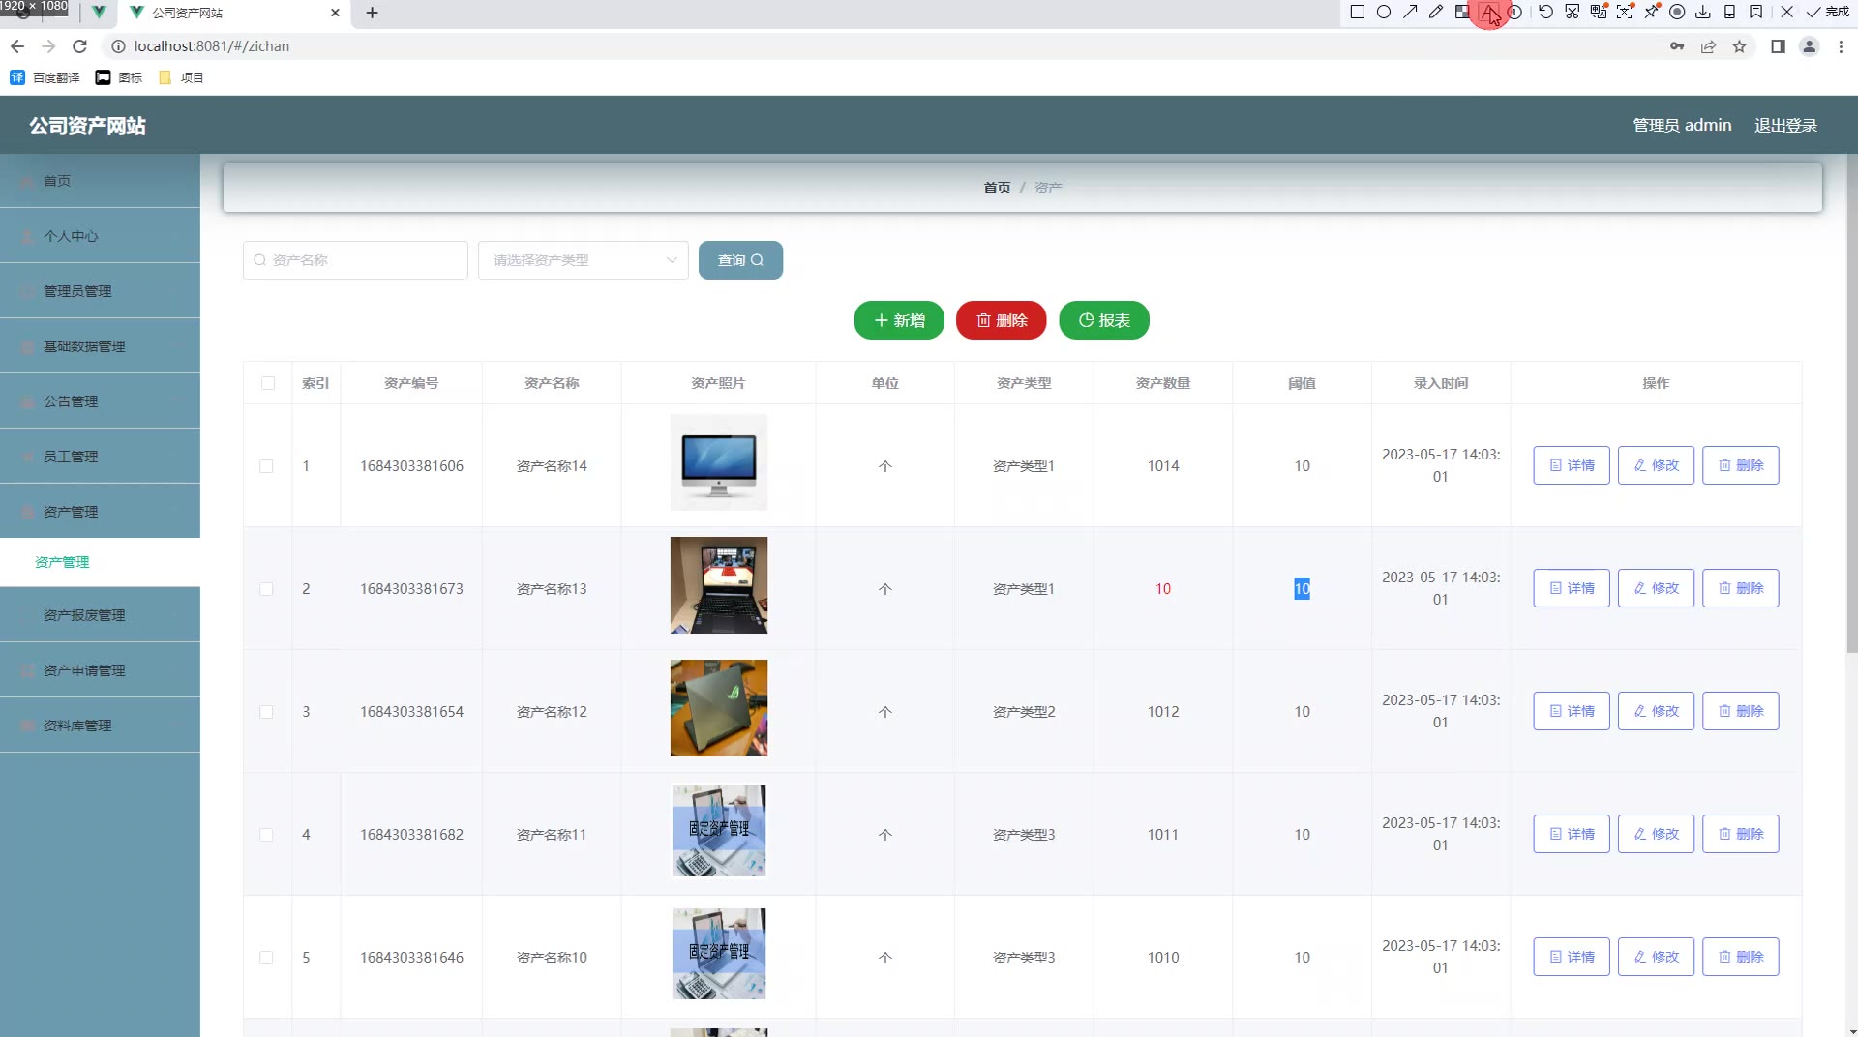
Task: Check the checkbox for 资产名称13 row
Action: pyautogui.click(x=266, y=589)
